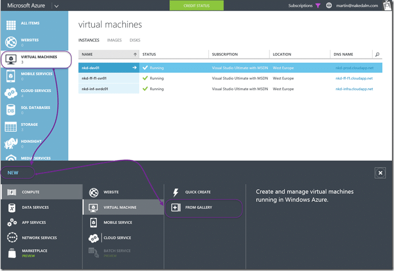Open the Storage table icon
Screen dimensions: 394x271
point(11,127)
